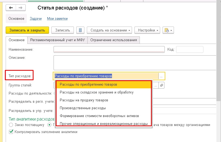Click Записать и закрыть button
The image size is (221, 142).
27,30
